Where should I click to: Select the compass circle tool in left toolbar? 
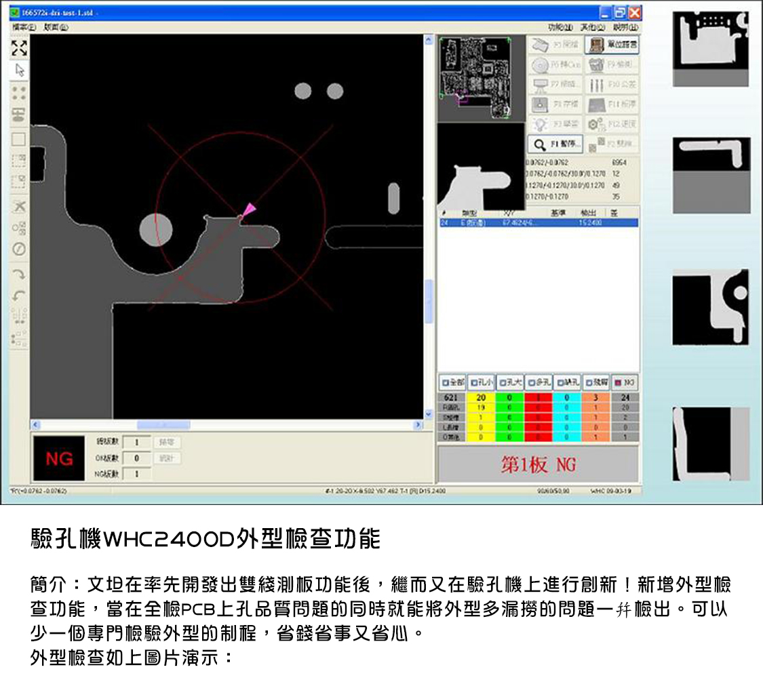click(19, 249)
